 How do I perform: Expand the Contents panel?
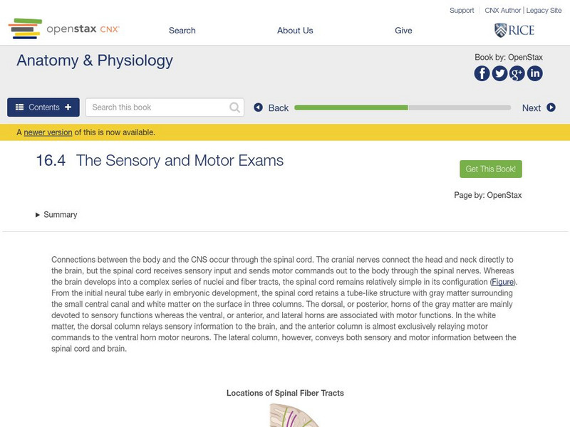(43, 107)
